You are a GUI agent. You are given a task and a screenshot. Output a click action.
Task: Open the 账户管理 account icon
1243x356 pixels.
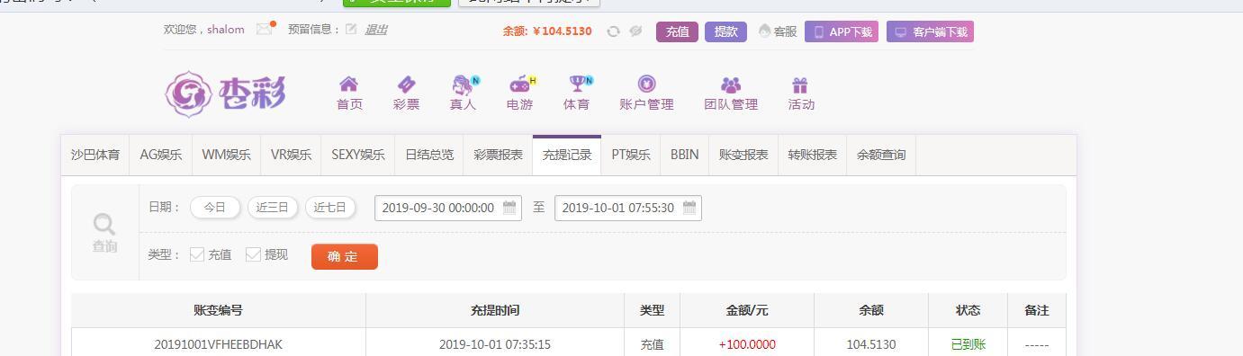(x=646, y=85)
